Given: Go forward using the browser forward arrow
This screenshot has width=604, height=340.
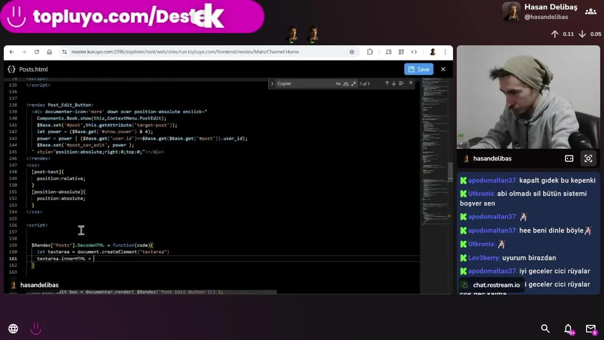Looking at the screenshot, I should [24, 52].
